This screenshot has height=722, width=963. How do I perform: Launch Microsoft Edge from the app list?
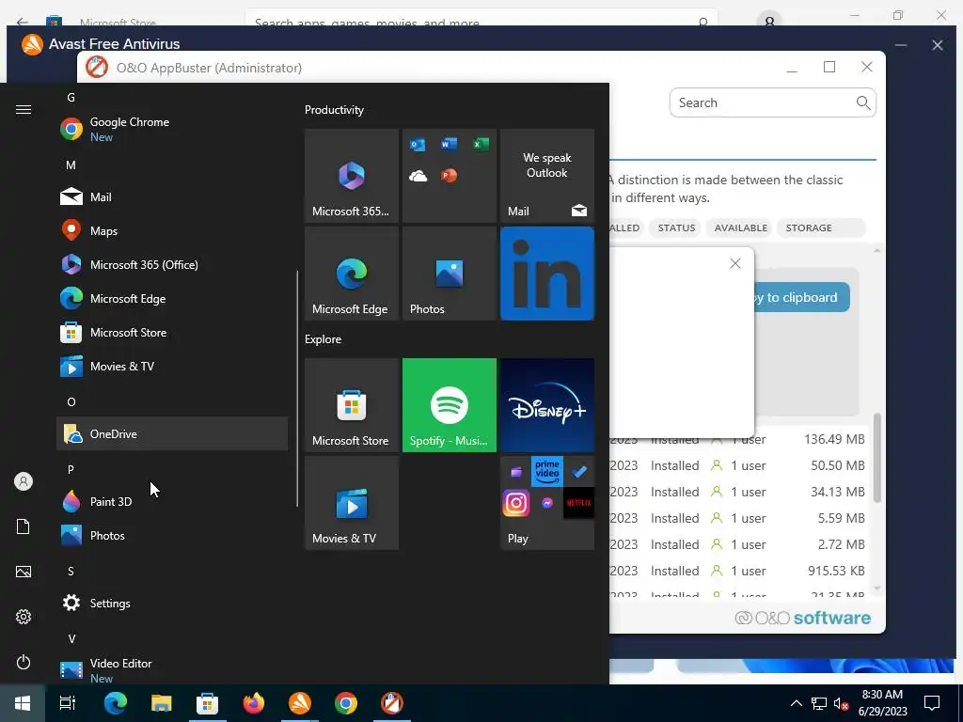[x=172, y=298]
